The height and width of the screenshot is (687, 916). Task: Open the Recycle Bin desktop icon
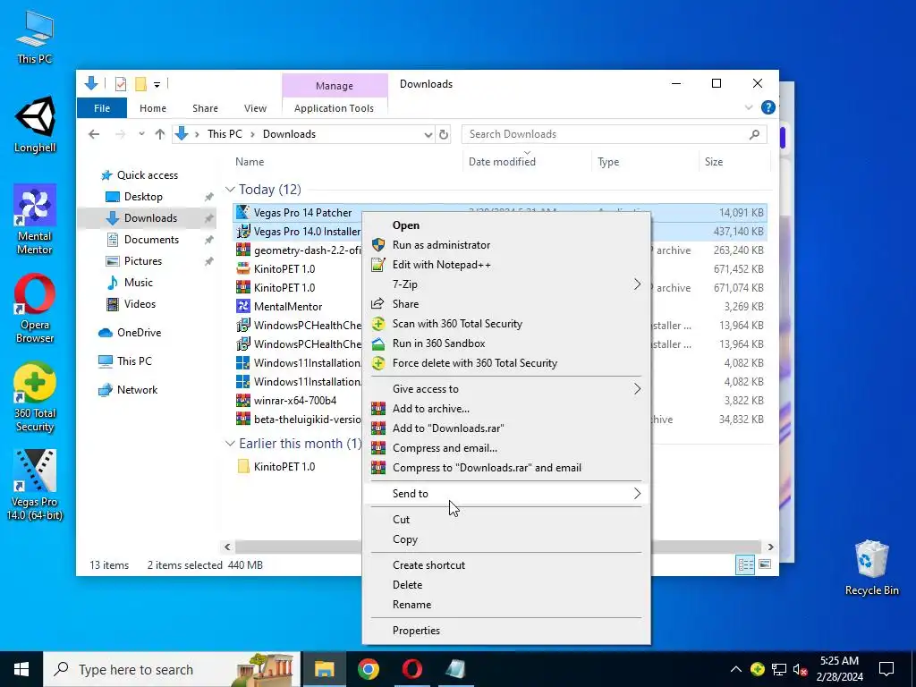pyautogui.click(x=871, y=568)
